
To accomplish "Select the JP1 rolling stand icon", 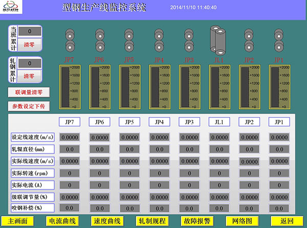I will (x=278, y=40).
